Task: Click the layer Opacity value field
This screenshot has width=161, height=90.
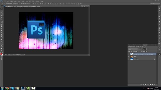Action: click(x=144, y=49)
